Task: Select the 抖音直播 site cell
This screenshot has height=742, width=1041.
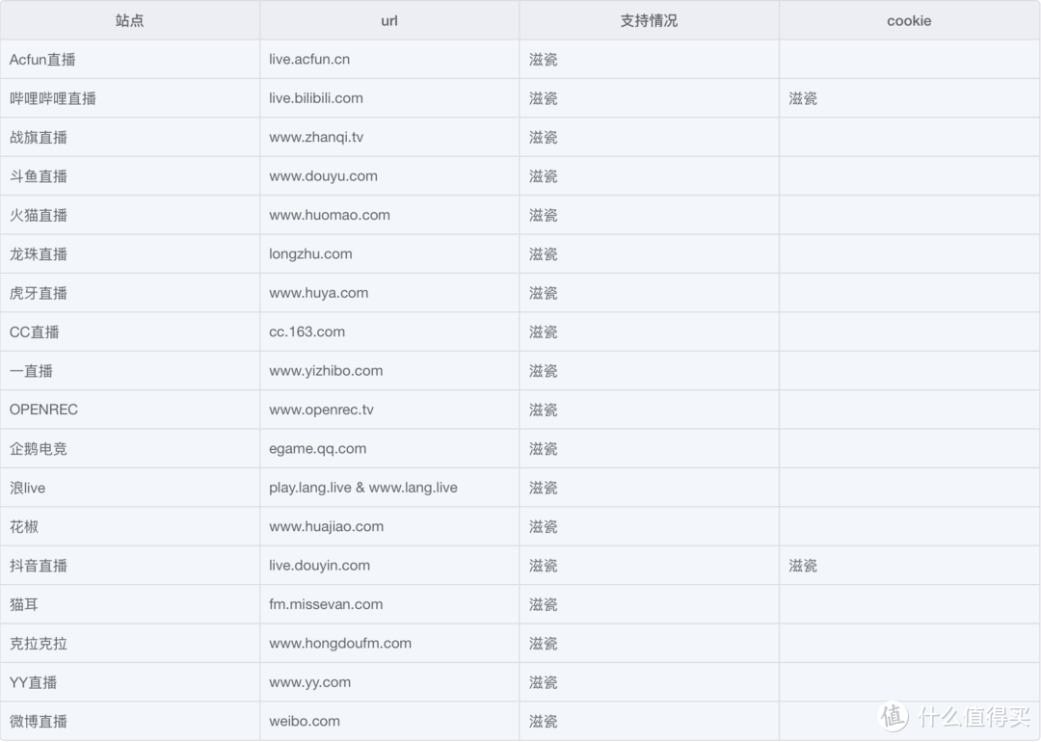Action: tap(129, 566)
